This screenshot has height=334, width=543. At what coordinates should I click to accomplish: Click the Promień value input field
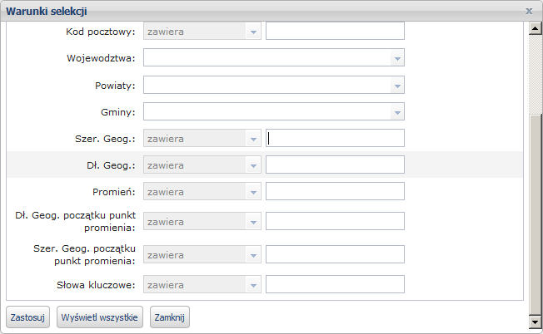coord(335,192)
